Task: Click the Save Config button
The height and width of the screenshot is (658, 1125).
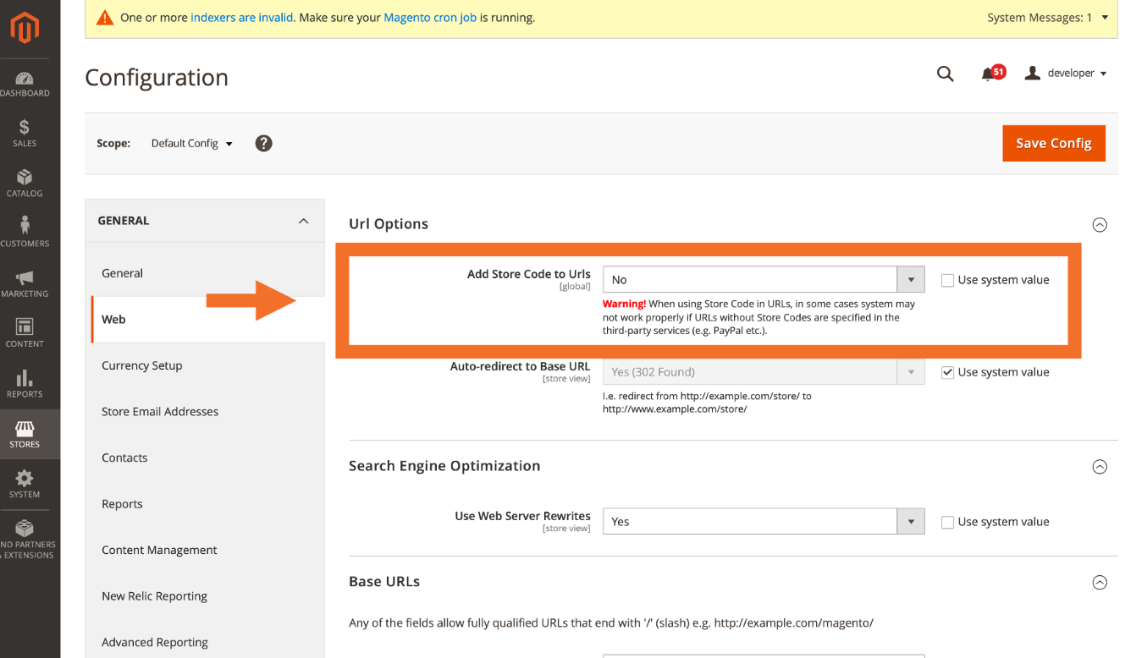Action: pos(1053,143)
